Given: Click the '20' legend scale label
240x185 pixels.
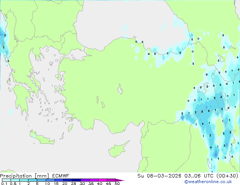Looking at the screenshot, I should pyautogui.click(x=65, y=183).
